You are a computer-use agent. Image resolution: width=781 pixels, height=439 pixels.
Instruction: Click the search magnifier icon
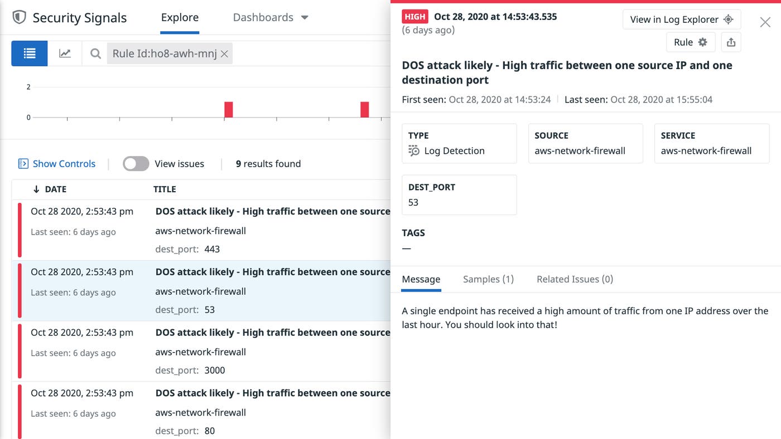click(95, 53)
